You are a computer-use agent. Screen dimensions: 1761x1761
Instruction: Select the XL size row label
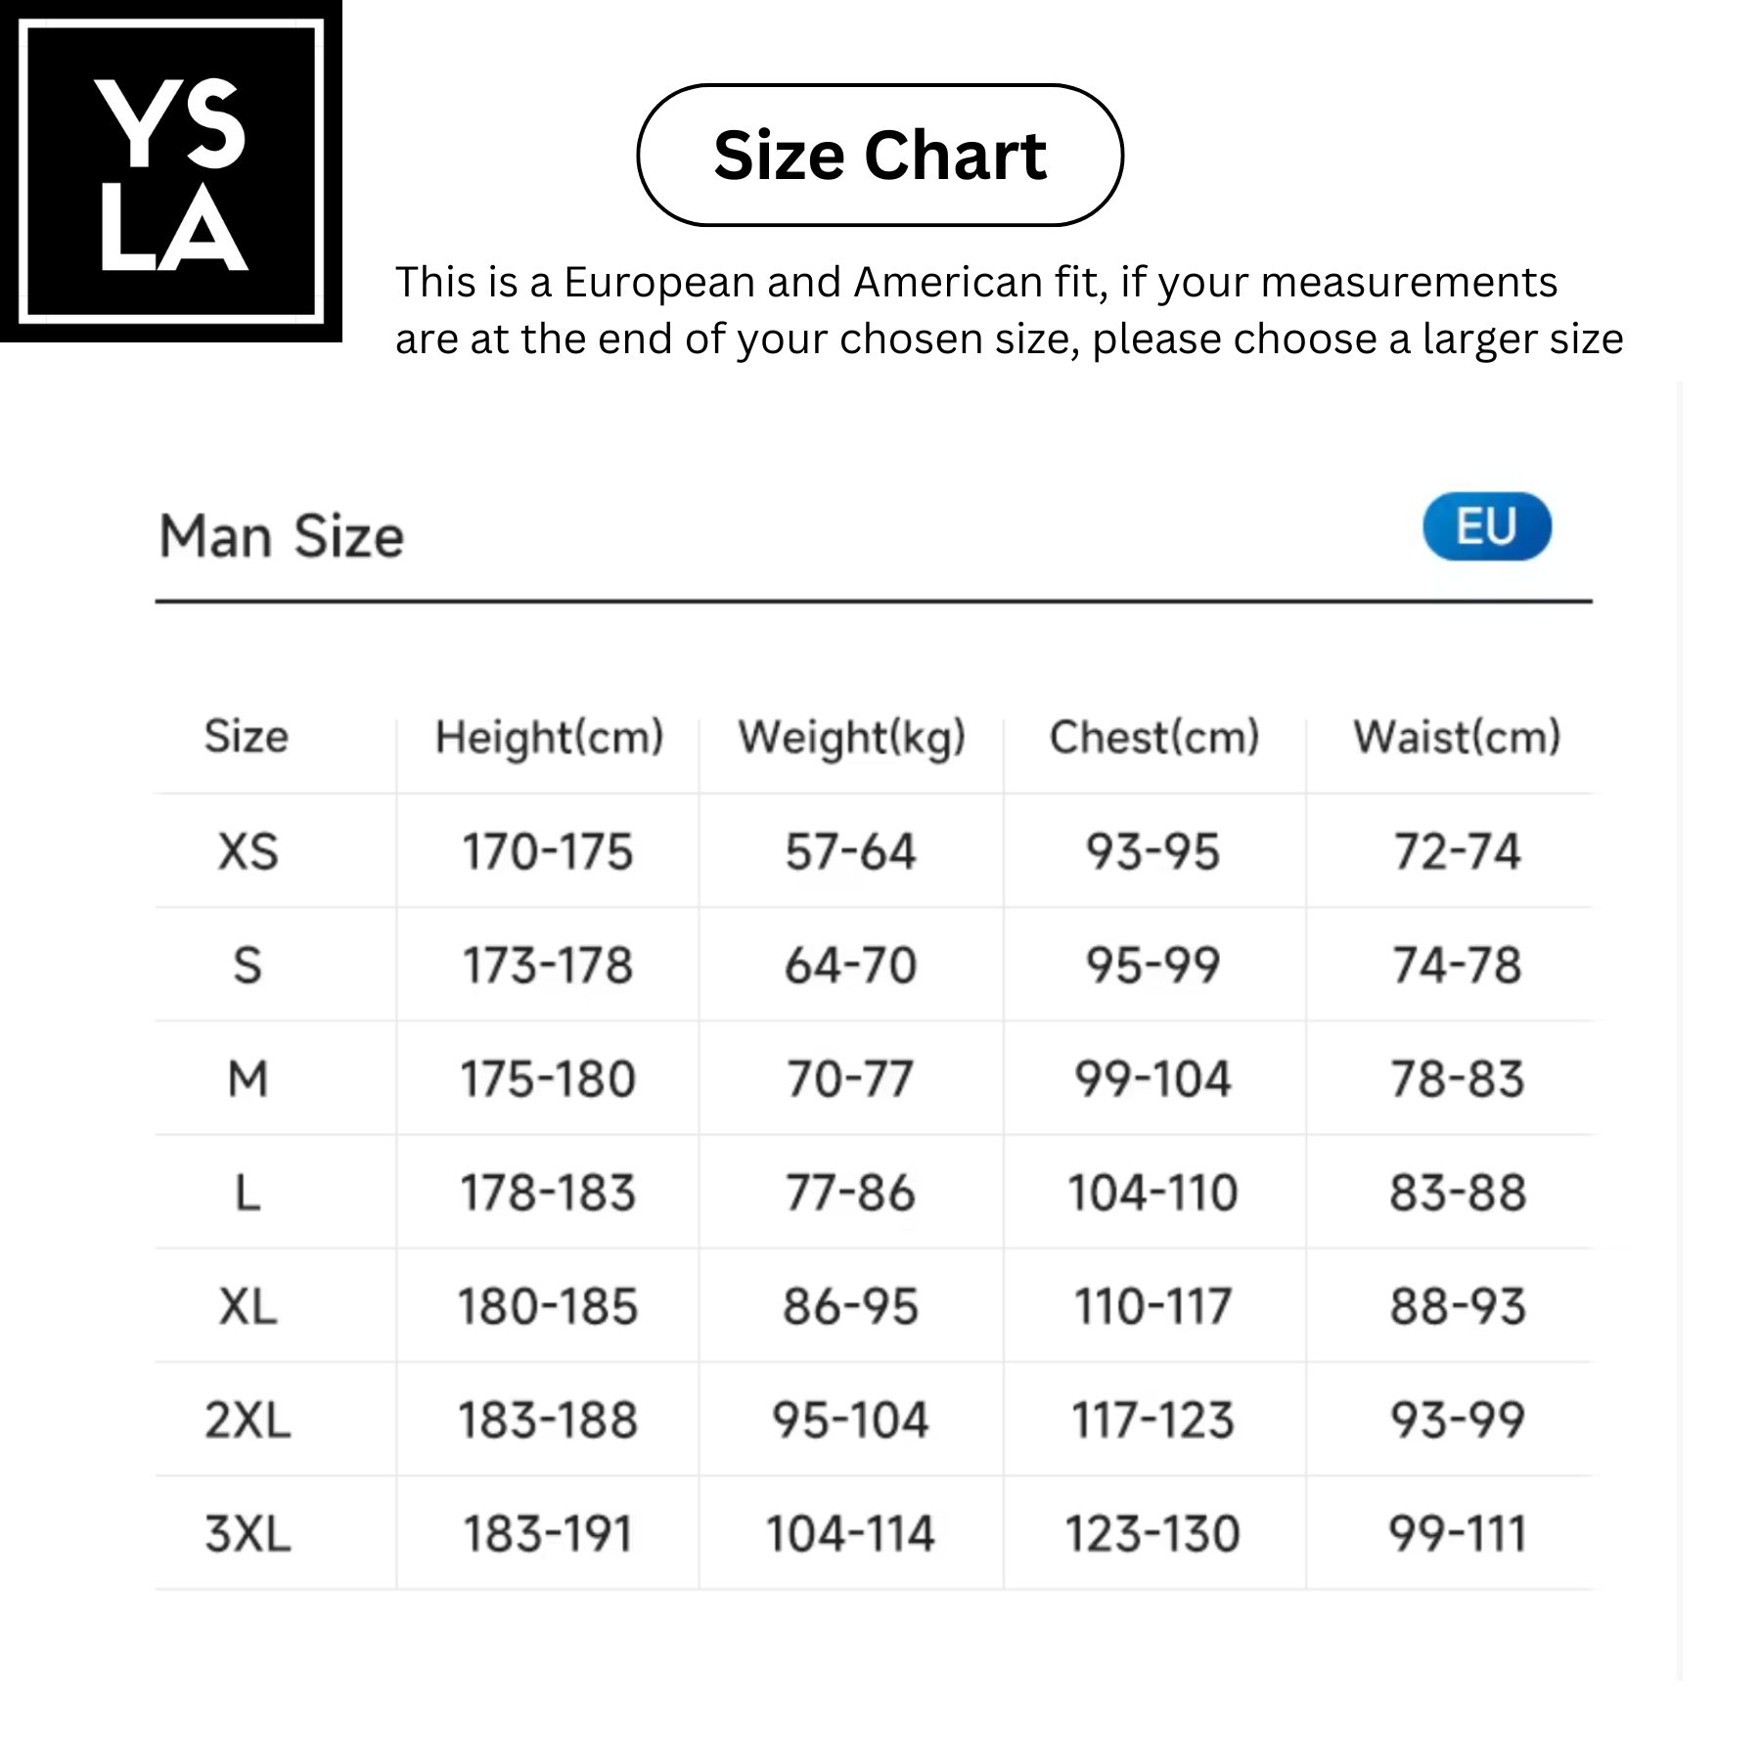point(248,1307)
